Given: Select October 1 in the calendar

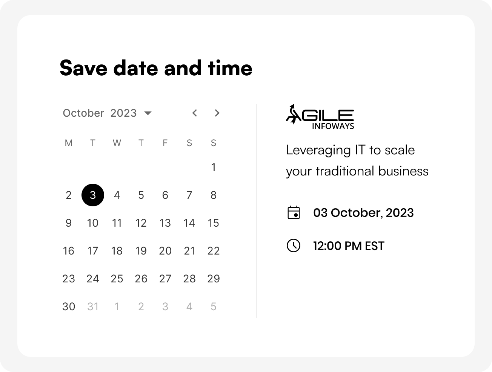Looking at the screenshot, I should point(214,167).
